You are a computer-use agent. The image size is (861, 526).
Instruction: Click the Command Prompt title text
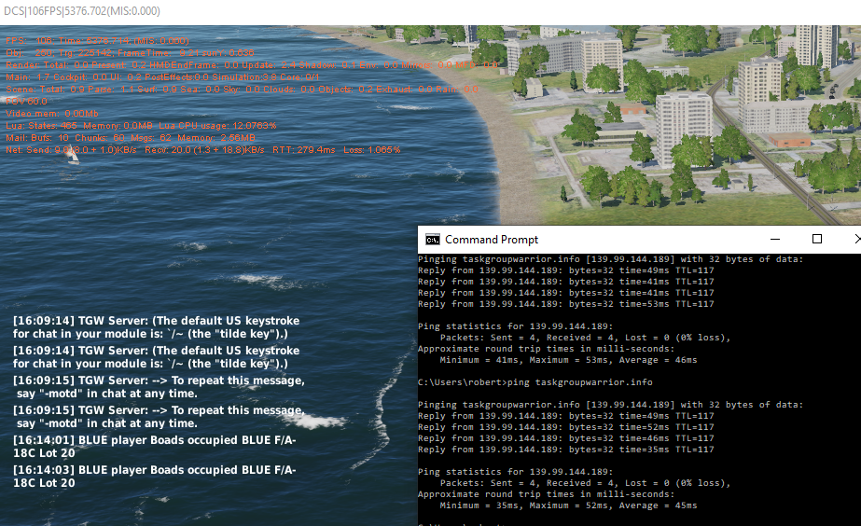click(x=492, y=240)
